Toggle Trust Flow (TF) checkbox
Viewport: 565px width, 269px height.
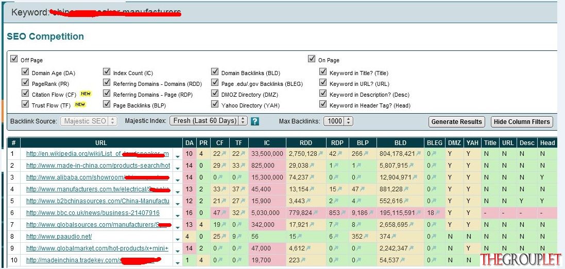25,104
